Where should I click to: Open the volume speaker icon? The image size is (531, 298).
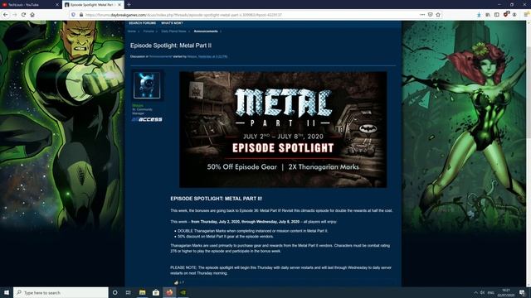483,292
